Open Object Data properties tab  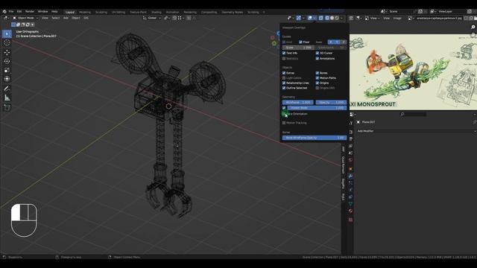click(x=350, y=204)
